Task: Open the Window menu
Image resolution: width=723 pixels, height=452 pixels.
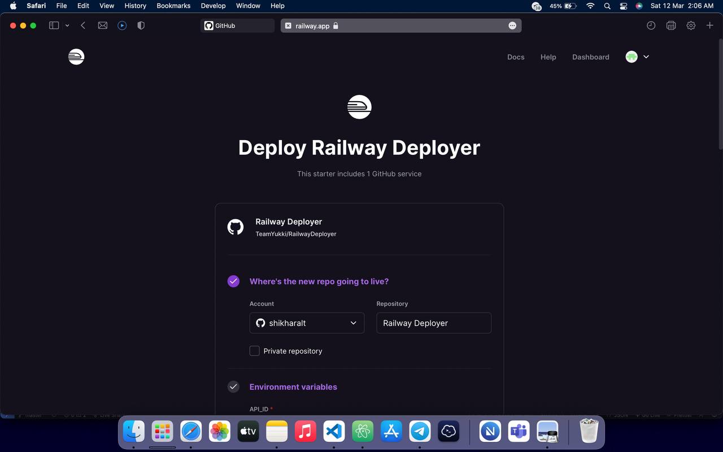Action: (x=248, y=6)
